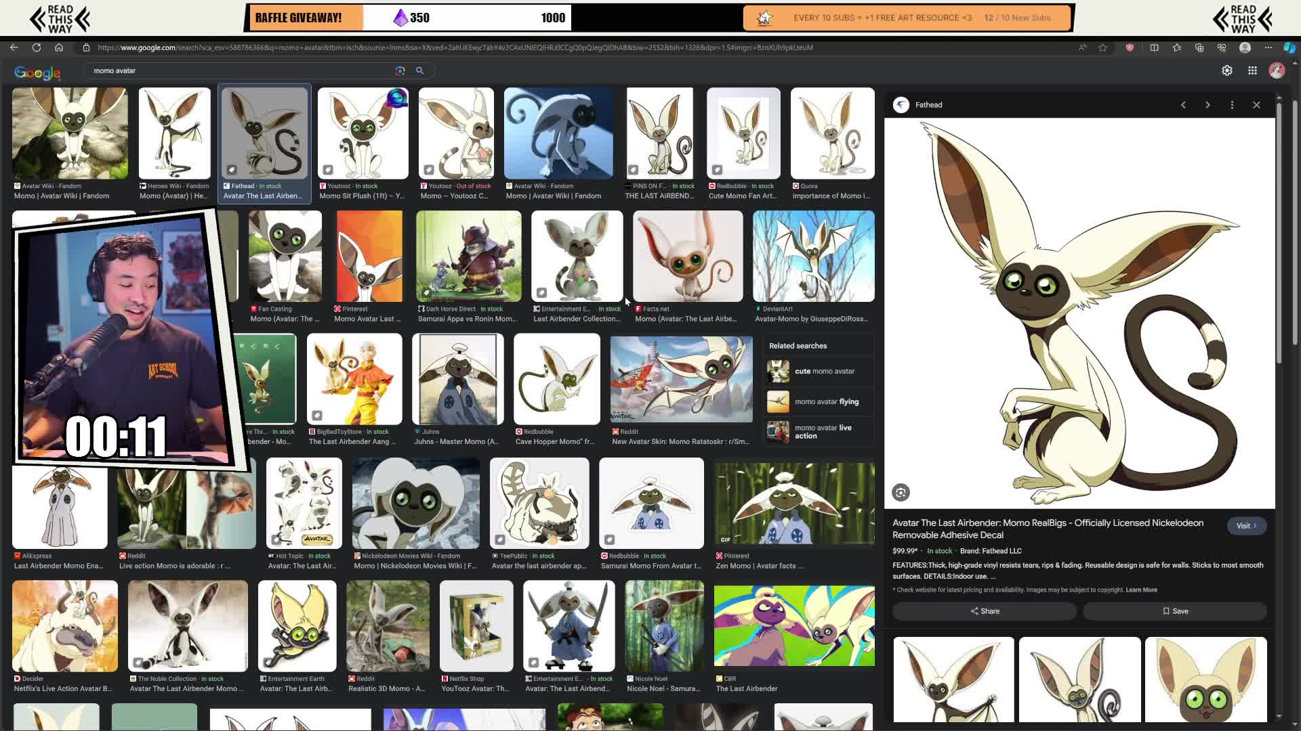
Task: Open Google quick settings gear
Action: (x=1227, y=70)
